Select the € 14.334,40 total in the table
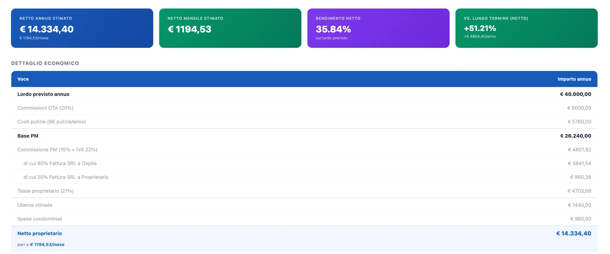610x254 pixels. pyautogui.click(x=574, y=233)
